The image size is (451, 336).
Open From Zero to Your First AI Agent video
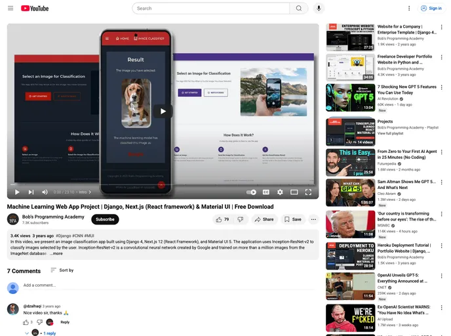coord(407,154)
